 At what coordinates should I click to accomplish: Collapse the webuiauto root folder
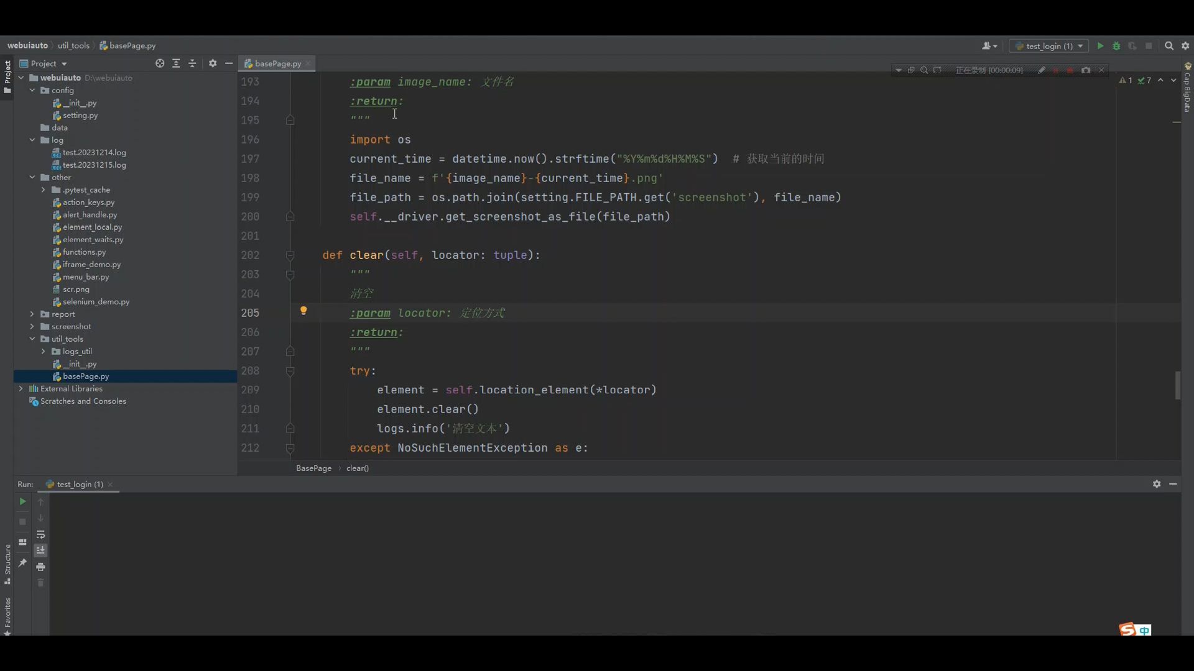tap(21, 78)
